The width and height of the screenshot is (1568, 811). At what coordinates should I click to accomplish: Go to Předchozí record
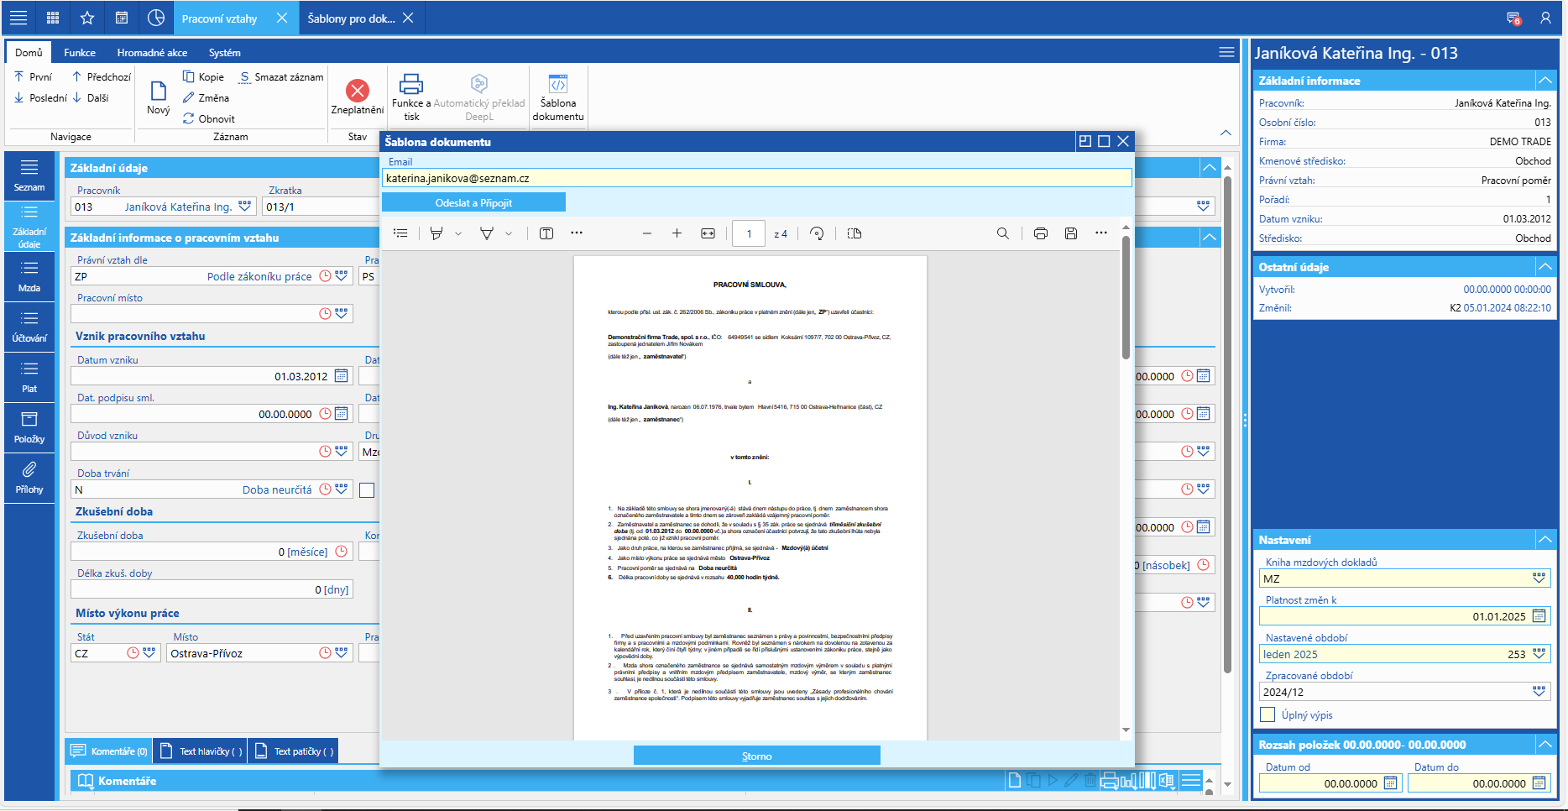point(102,76)
